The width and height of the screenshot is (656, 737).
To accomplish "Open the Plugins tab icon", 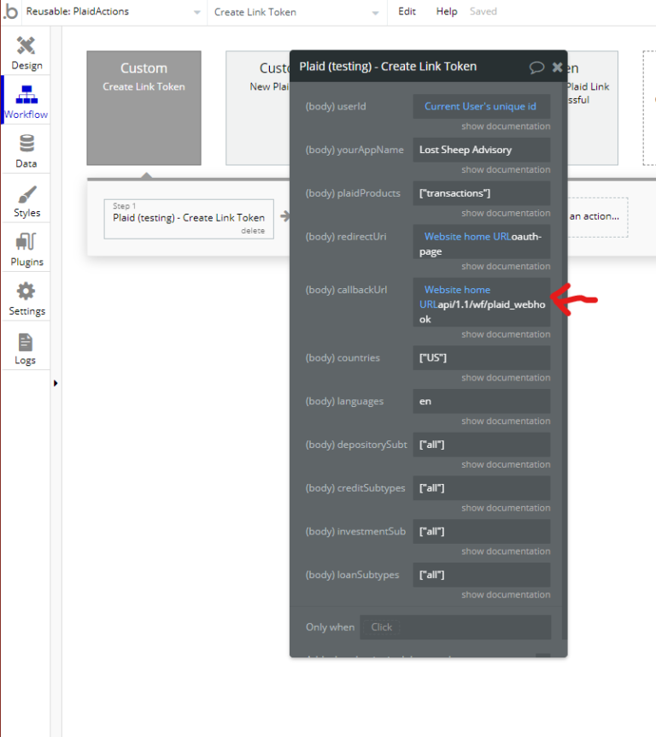I will 26,242.
